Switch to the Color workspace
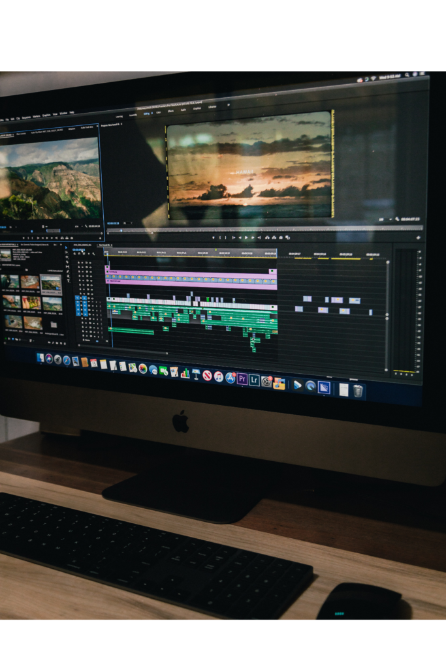 pos(158,112)
